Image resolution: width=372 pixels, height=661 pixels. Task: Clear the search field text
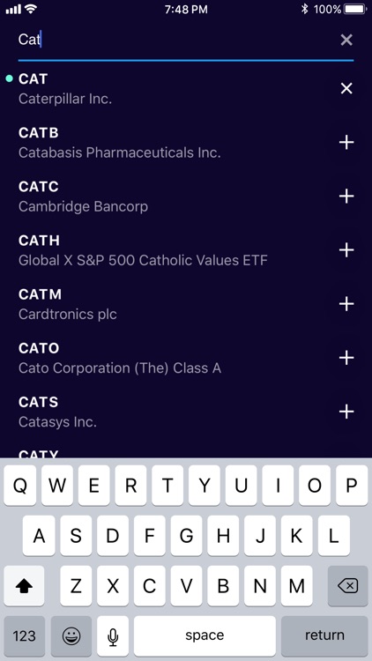click(x=346, y=40)
